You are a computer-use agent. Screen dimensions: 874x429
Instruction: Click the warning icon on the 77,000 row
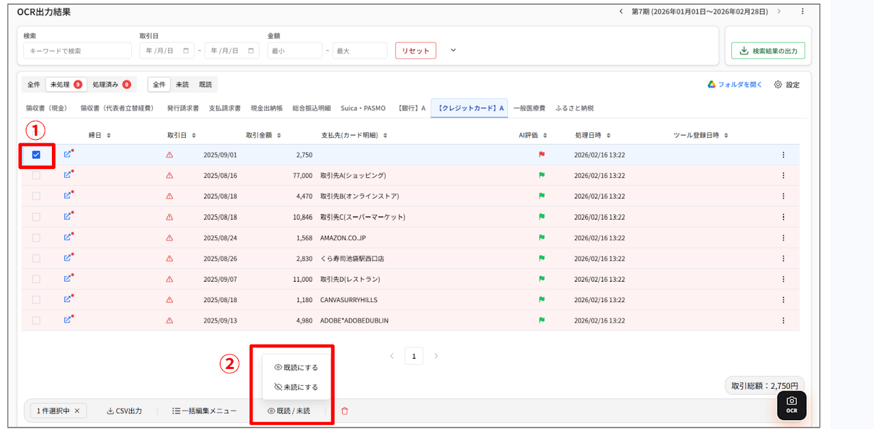(x=169, y=175)
